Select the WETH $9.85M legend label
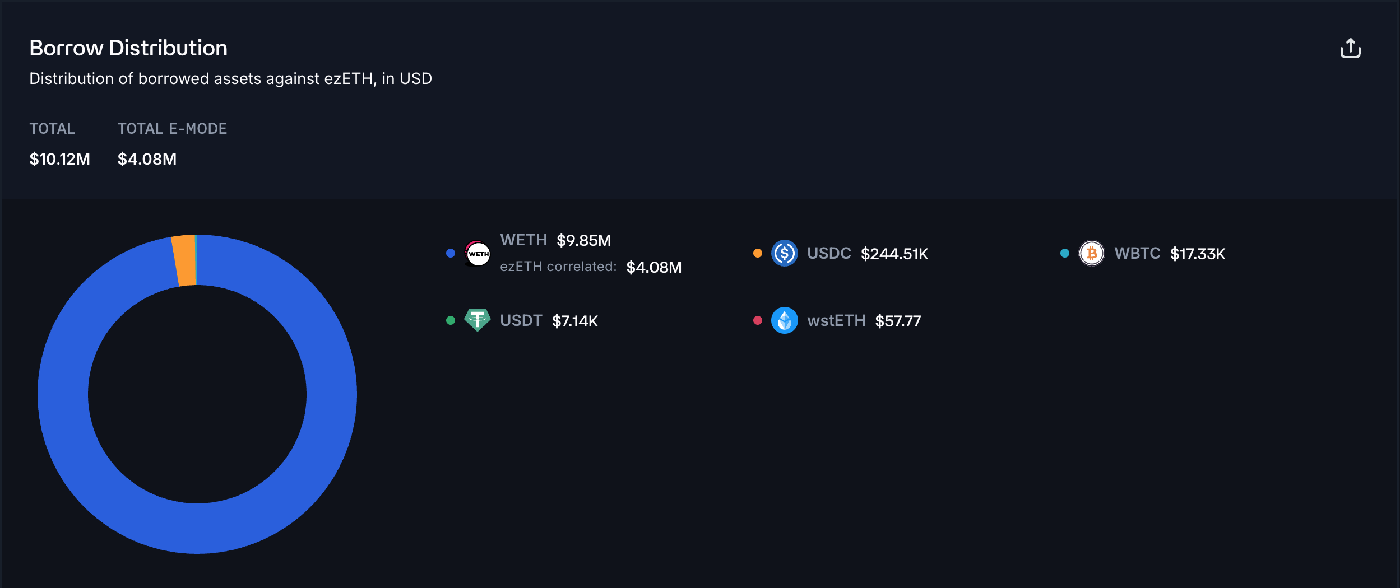The height and width of the screenshot is (588, 1400). (x=555, y=240)
